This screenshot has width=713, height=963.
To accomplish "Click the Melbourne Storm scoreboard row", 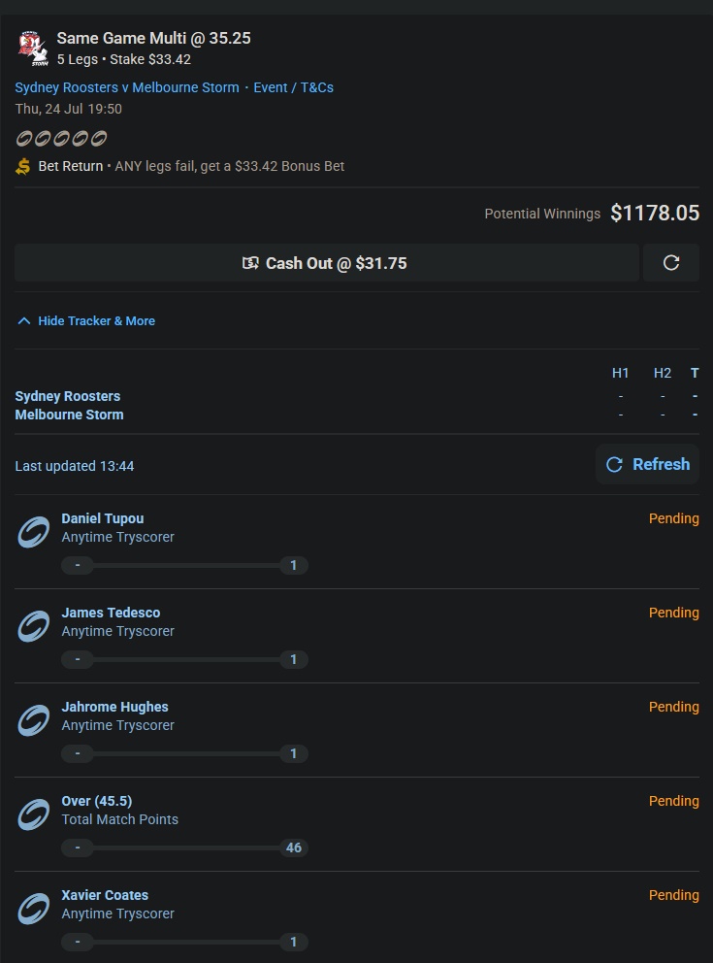I will click(357, 415).
